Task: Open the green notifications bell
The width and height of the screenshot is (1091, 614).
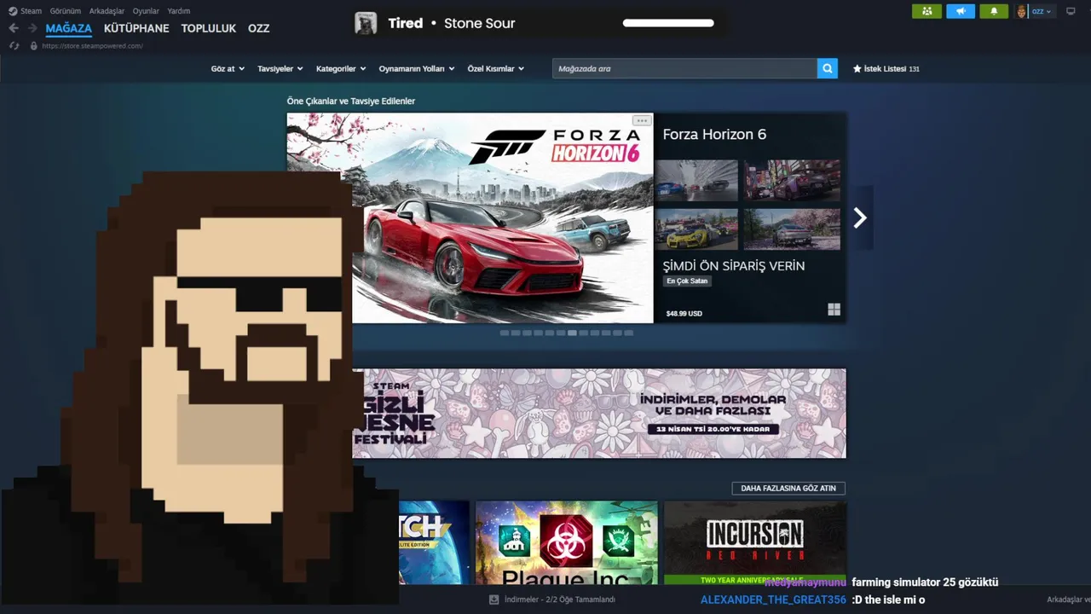Action: (x=994, y=11)
